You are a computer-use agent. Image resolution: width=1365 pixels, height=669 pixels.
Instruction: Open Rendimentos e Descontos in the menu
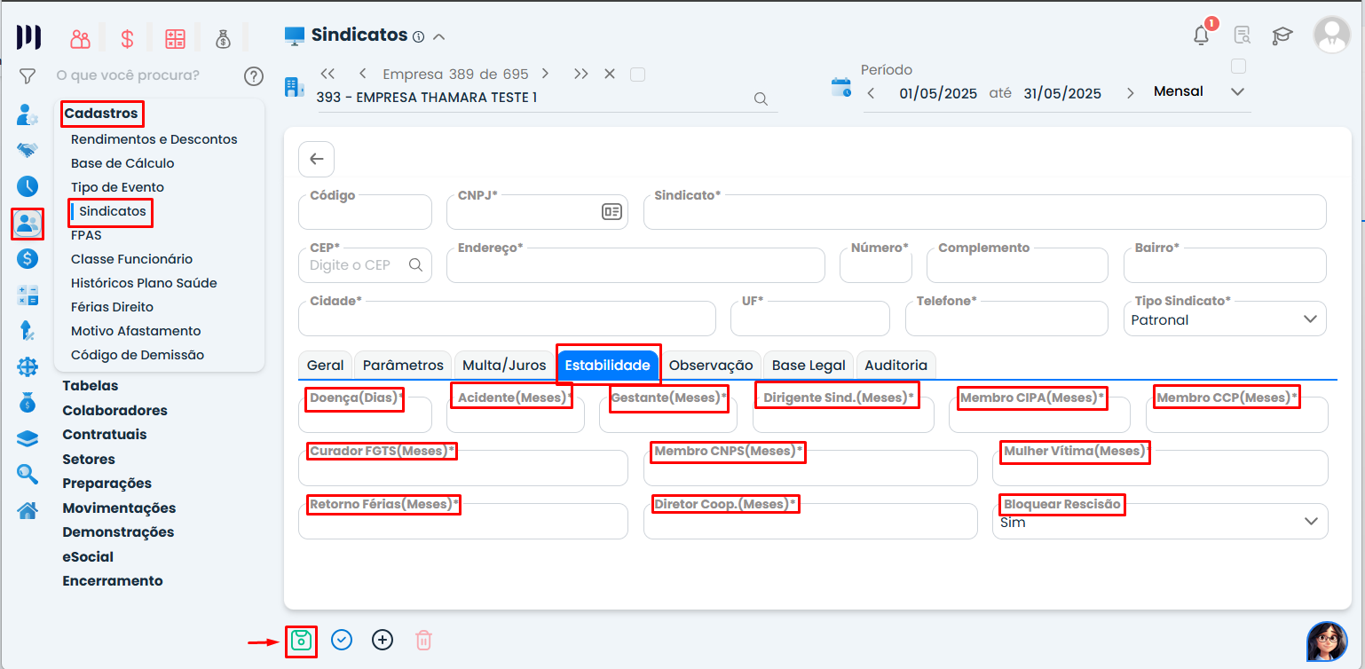(154, 139)
